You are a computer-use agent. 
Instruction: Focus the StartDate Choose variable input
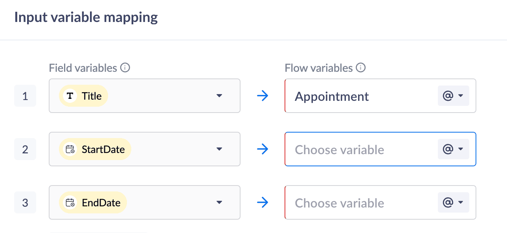point(354,149)
